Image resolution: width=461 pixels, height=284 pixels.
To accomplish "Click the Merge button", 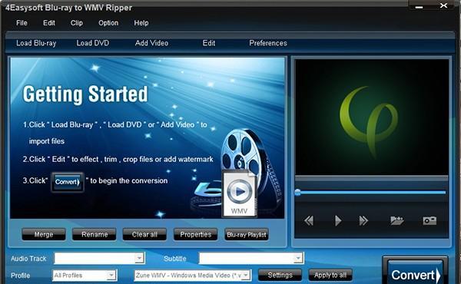I will [x=44, y=234].
